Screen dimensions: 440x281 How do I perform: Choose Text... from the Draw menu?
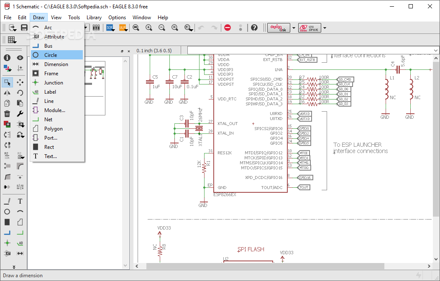tap(57, 156)
